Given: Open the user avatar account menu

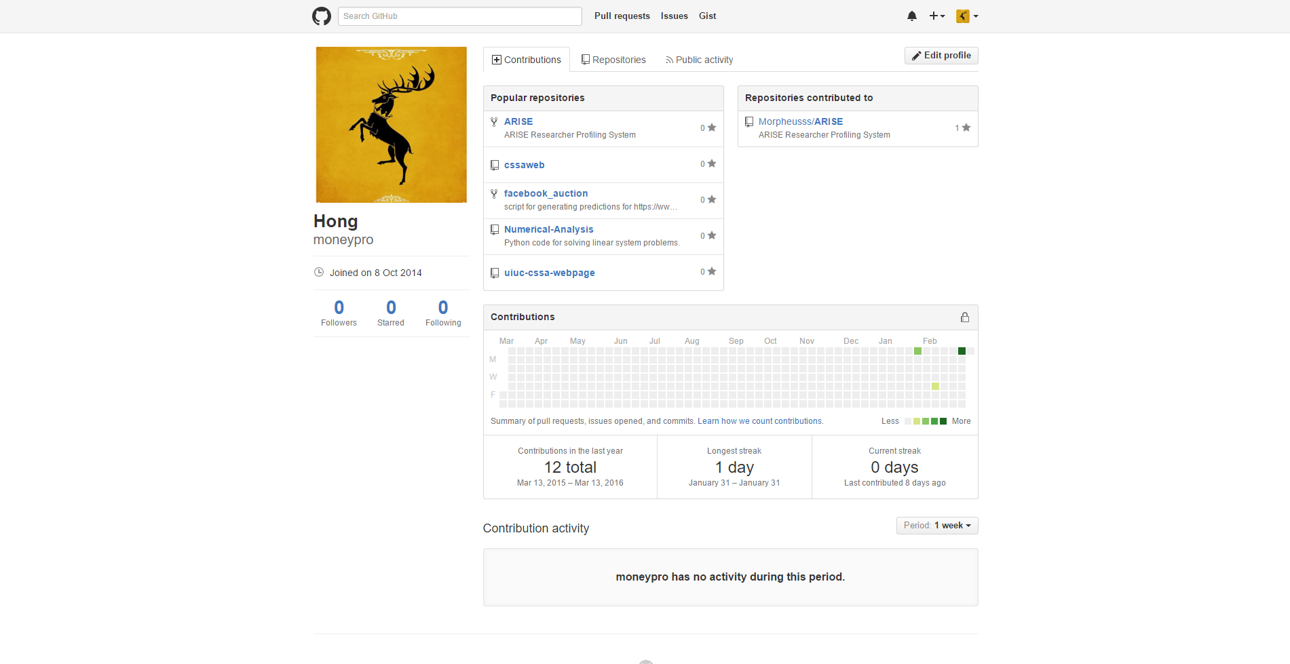Looking at the screenshot, I should [x=966, y=16].
